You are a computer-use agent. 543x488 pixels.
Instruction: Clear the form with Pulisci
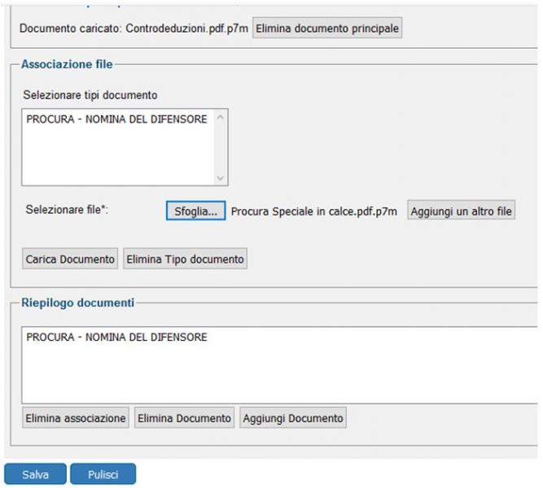pyautogui.click(x=103, y=474)
